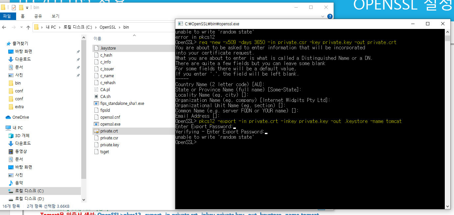Open the recent locations dropdown arrow
454x215 pixels.
point(22,27)
